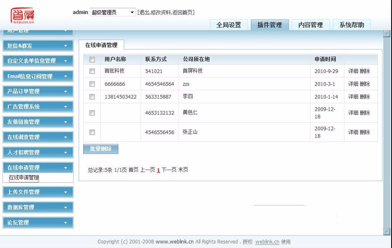Click the 2010-9-29 date cell
The image size is (392, 248).
[326, 71]
